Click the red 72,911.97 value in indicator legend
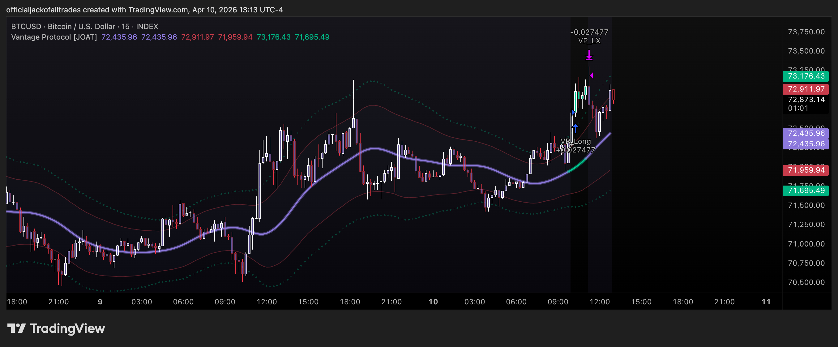The height and width of the screenshot is (347, 838). (198, 37)
